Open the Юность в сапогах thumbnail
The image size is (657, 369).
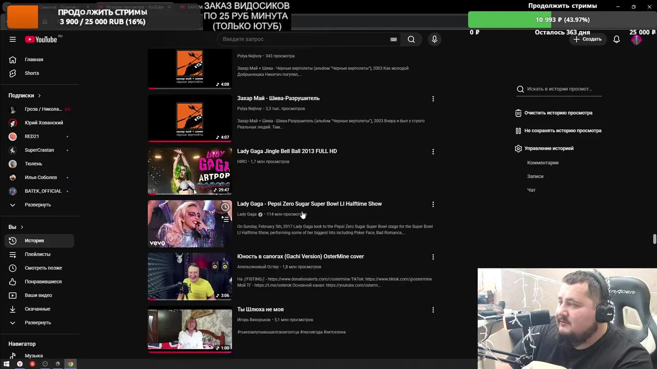190,277
